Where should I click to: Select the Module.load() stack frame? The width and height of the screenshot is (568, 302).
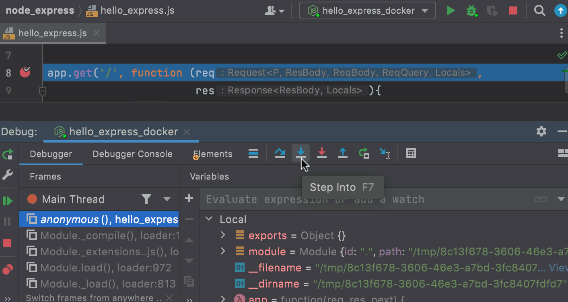[x=105, y=268]
